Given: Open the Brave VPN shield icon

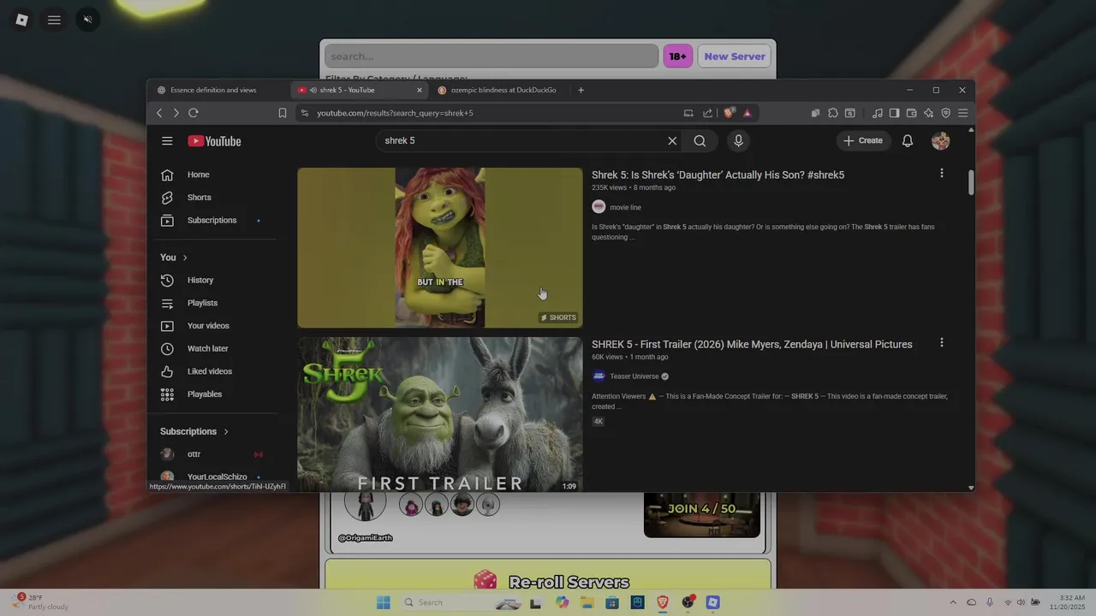Looking at the screenshot, I should pyautogui.click(x=946, y=113).
